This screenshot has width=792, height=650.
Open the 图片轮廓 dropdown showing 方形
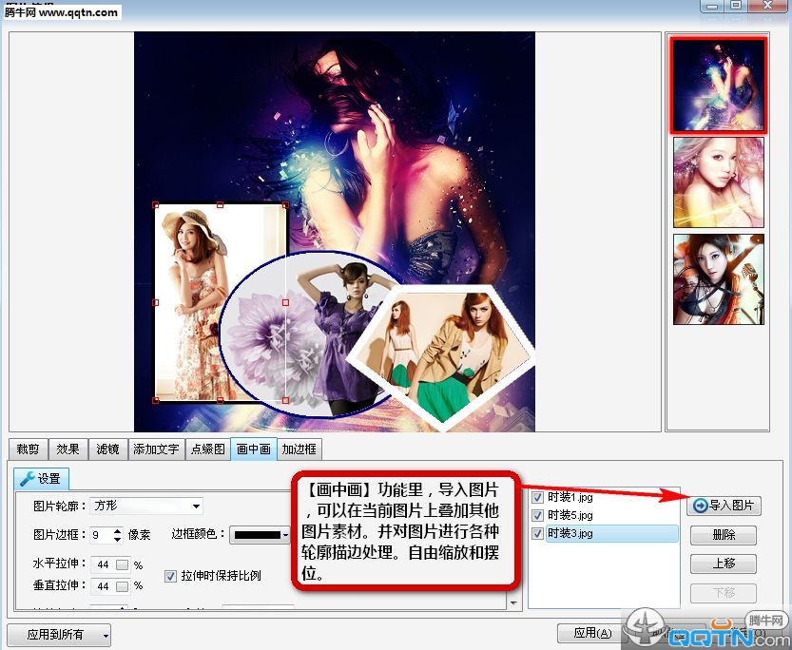(x=146, y=506)
